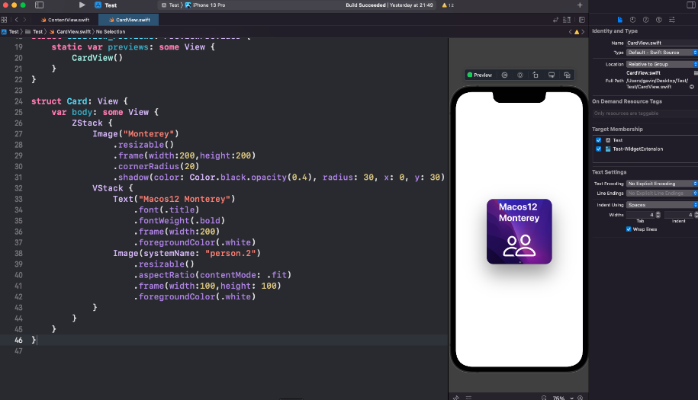Click the On Demand Resource Tags field

tap(645, 114)
